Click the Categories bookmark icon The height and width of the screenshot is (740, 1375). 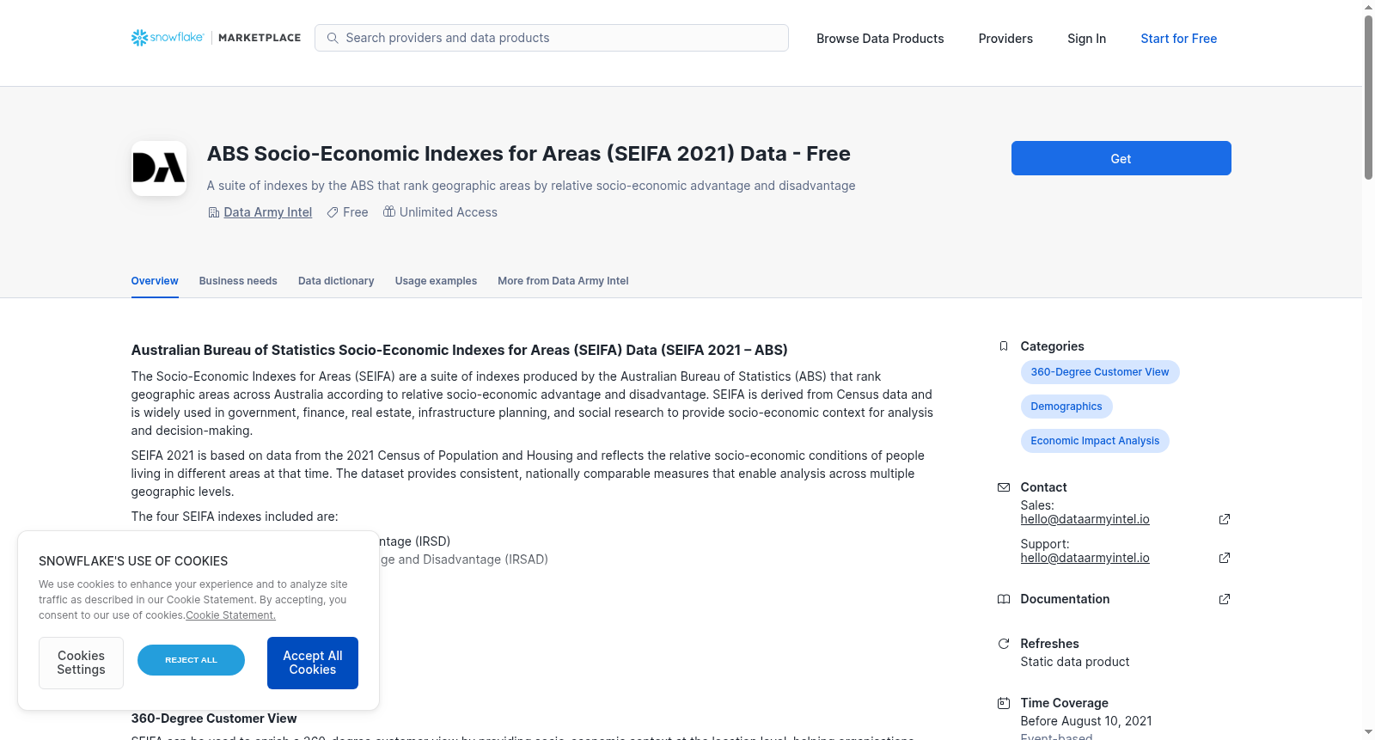coord(1003,346)
